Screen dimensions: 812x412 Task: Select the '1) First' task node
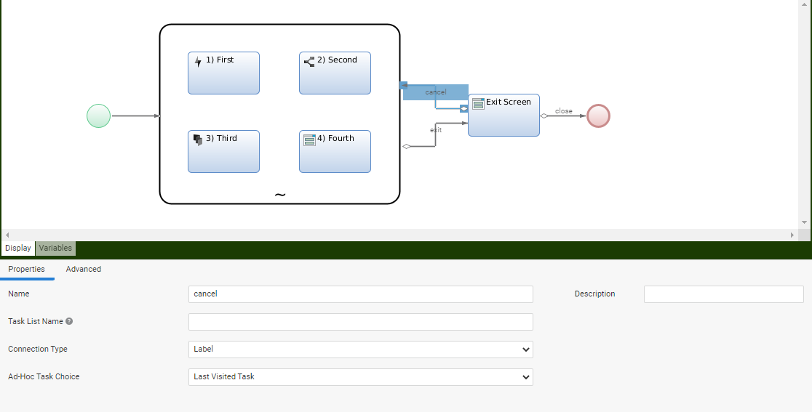point(223,73)
